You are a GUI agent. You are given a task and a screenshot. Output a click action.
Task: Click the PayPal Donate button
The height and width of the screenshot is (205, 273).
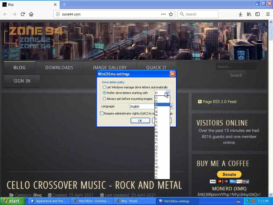[x=229, y=174]
